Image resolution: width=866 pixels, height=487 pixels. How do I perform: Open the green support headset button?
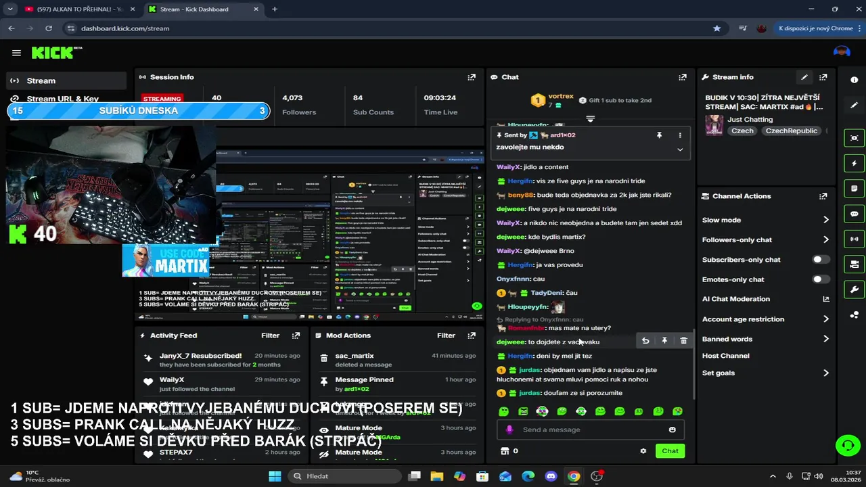(x=848, y=445)
